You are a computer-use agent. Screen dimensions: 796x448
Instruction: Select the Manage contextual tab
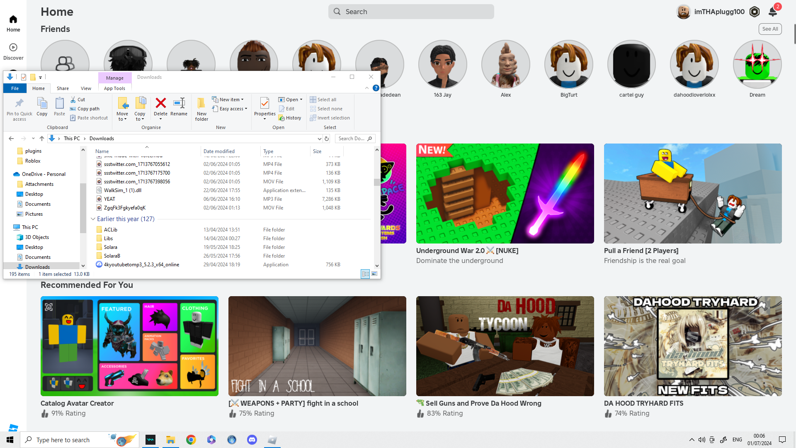click(115, 78)
